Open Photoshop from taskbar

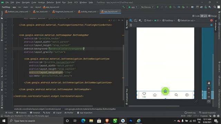(x=131, y=121)
